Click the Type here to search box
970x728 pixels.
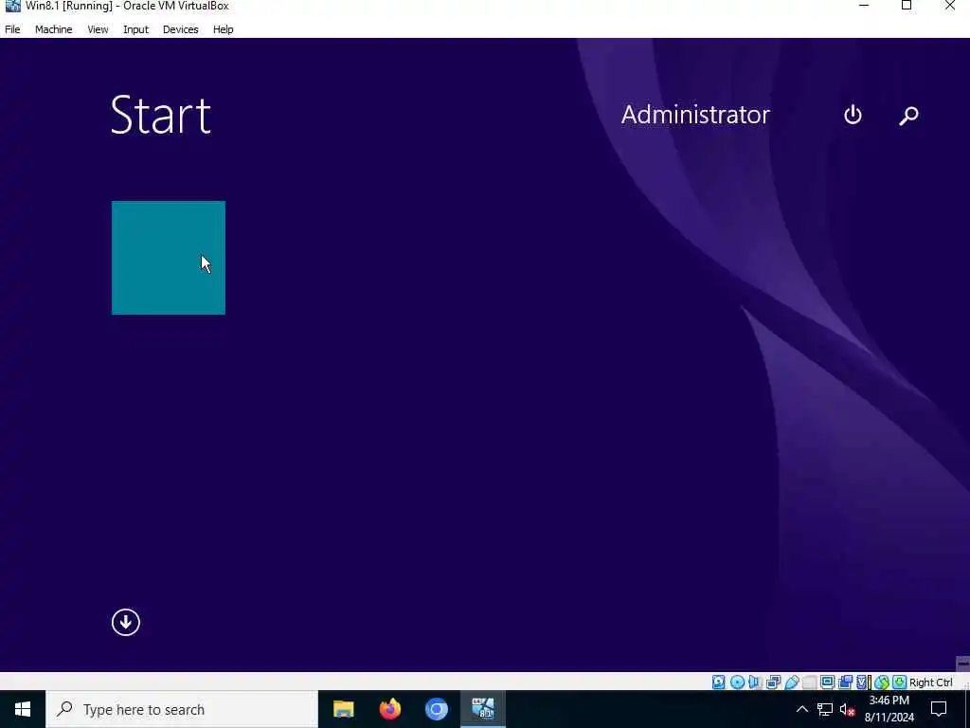coord(182,709)
